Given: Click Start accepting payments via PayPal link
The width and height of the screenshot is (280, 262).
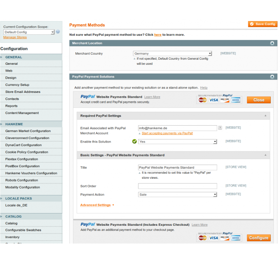Looking at the screenshot, I should 167,133.
